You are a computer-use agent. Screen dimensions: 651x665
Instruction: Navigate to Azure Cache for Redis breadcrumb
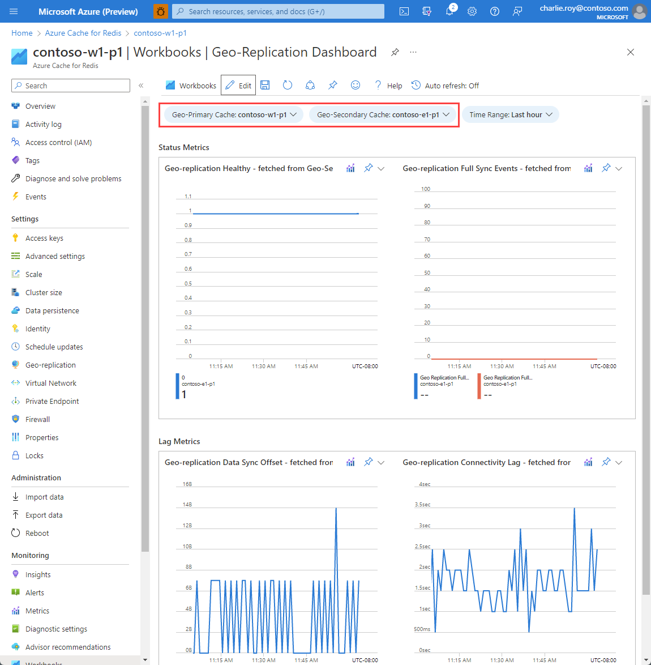point(83,33)
